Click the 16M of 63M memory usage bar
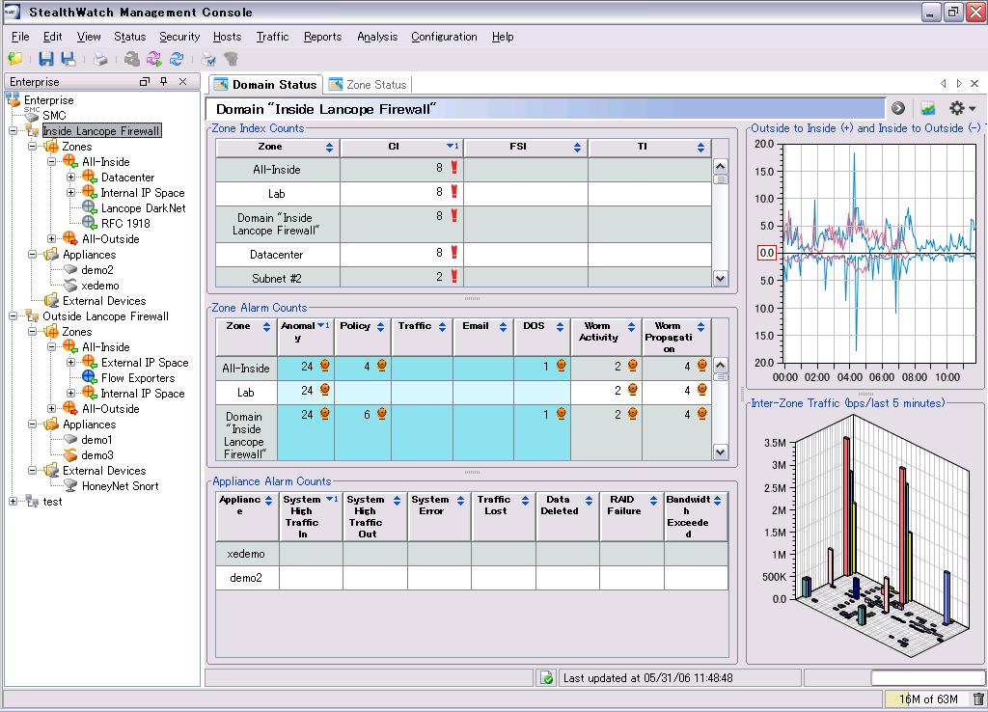Screen dimensions: 988x712 pyautogui.click(x=924, y=699)
